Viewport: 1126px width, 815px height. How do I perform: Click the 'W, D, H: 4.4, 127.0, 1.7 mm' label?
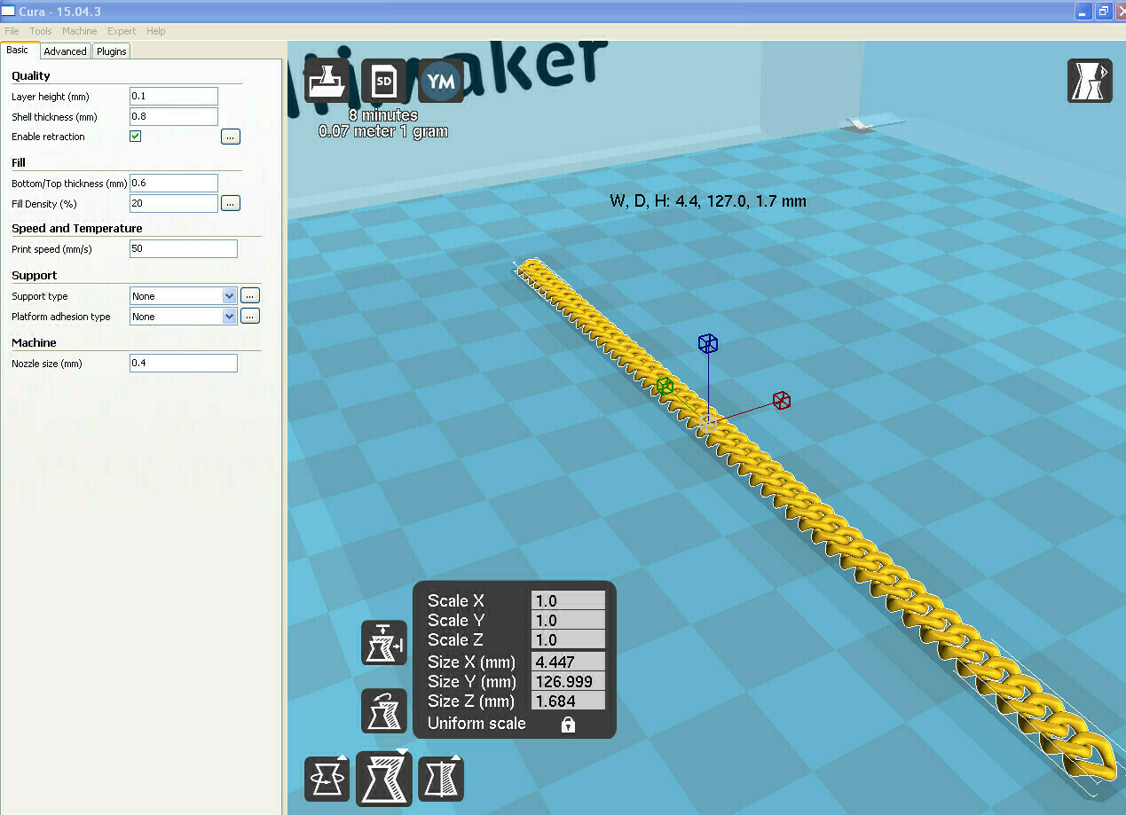(708, 201)
